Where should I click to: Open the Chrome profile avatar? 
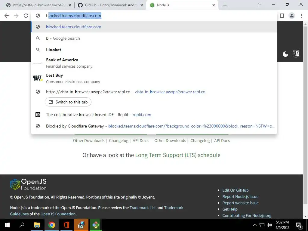coord(292,16)
